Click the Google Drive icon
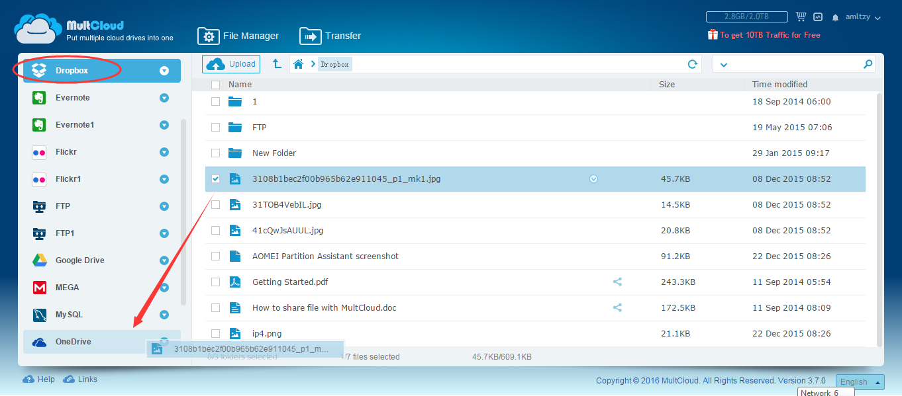This screenshot has height=396, width=902. click(39, 260)
